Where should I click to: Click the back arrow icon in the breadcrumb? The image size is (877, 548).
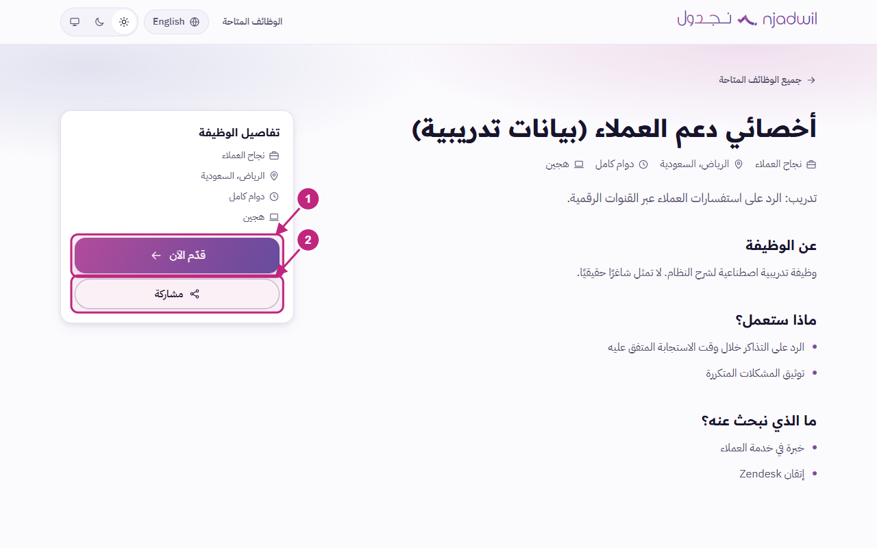[811, 80]
